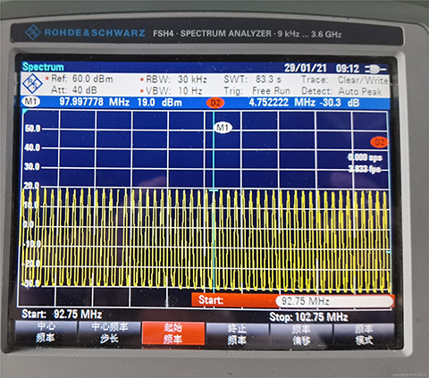Click the M1 marker label on the trace
Image resolution: width=429 pixels, height=378 pixels.
pyautogui.click(x=223, y=128)
